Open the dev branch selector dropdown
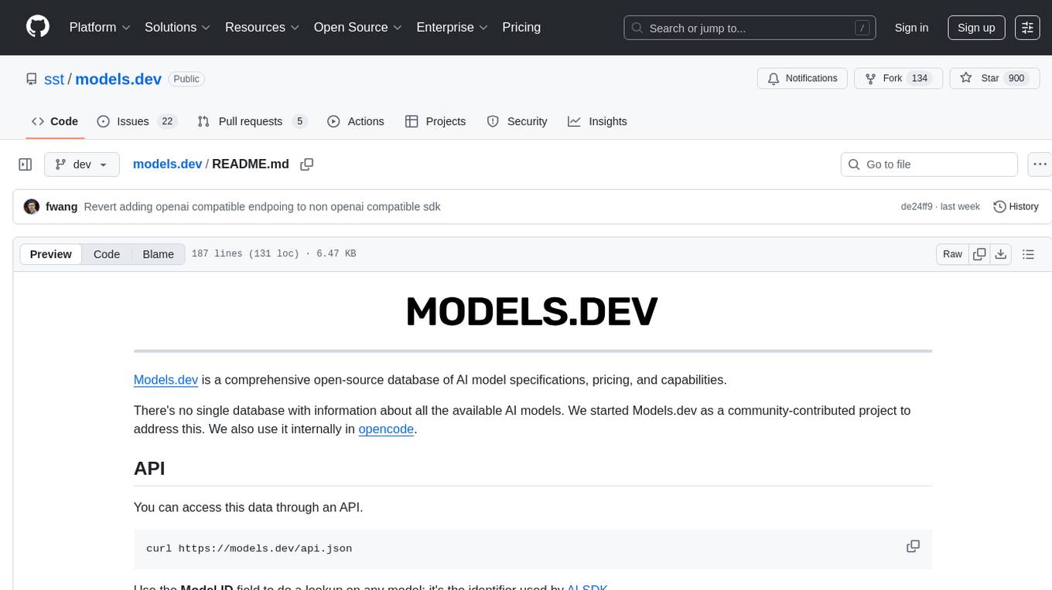 pos(82,164)
